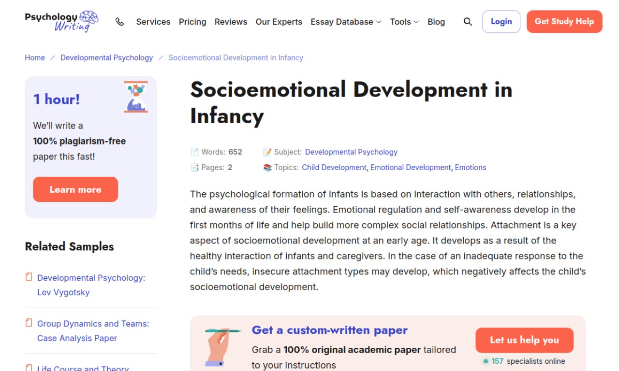The height and width of the screenshot is (371, 619).
Task: Click the Get a custom-written paper heading
Action: [x=330, y=330]
